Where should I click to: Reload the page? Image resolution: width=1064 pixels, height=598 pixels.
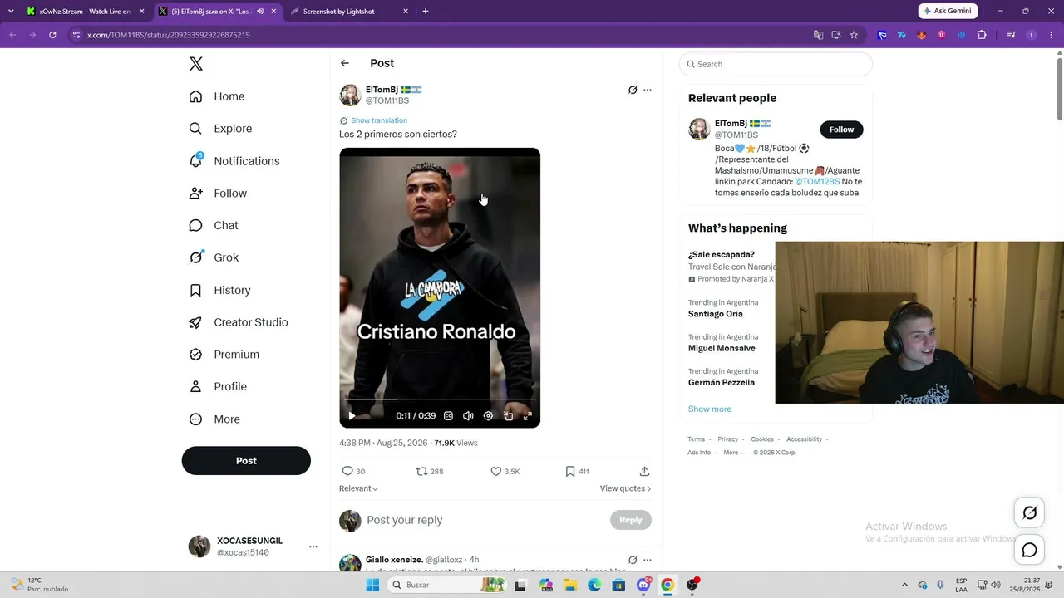pyautogui.click(x=52, y=35)
